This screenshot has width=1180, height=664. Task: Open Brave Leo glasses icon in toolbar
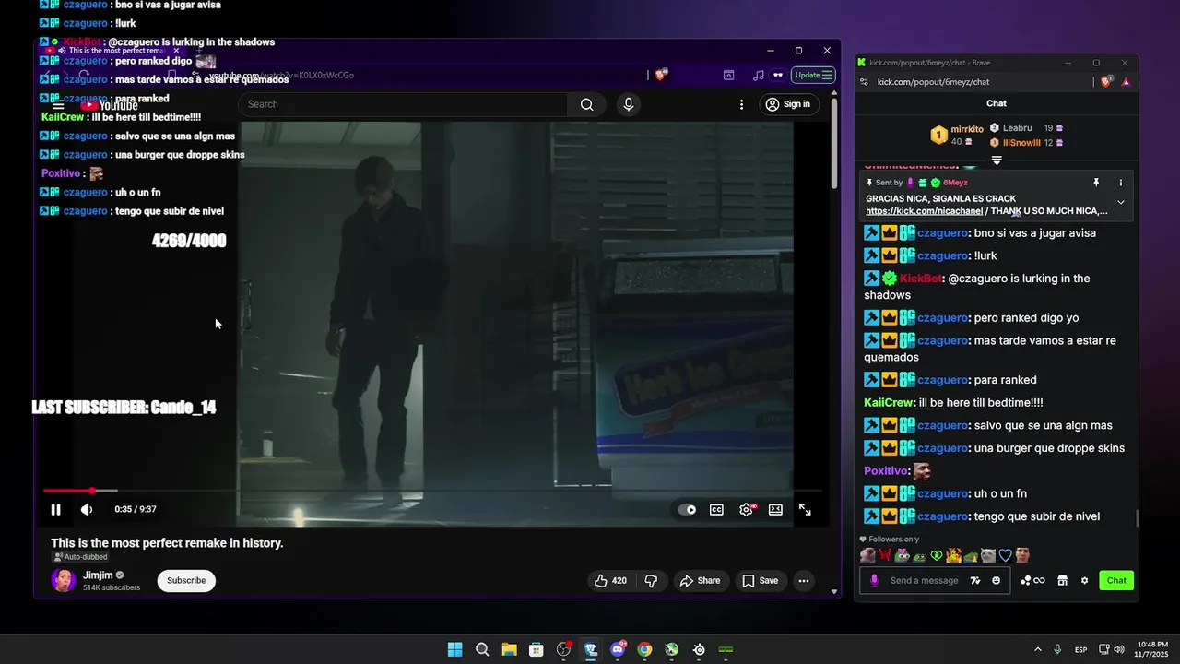coord(778,75)
